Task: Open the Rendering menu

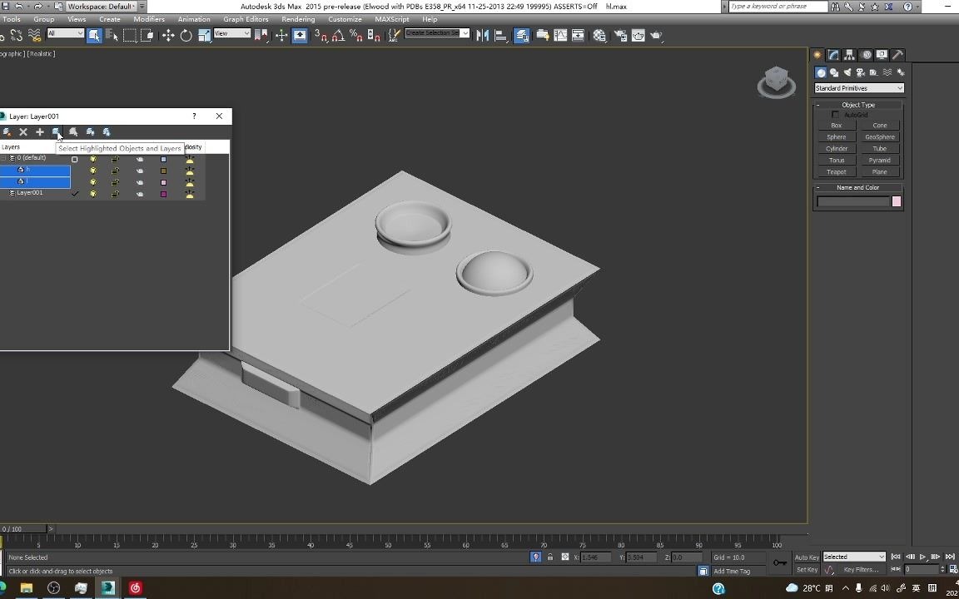Action: point(297,19)
